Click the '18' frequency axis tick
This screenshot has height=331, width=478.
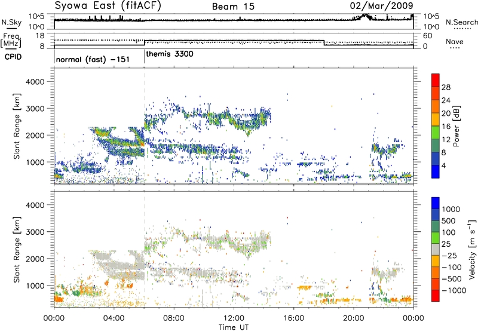coord(39,36)
